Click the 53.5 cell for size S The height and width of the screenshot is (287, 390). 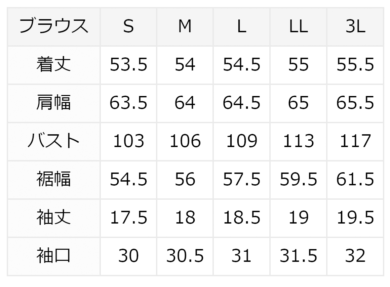(128, 65)
